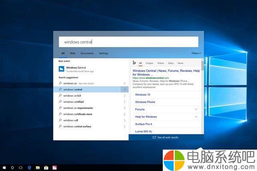Open 'Windows Central | News, Forums' result title

166,73
